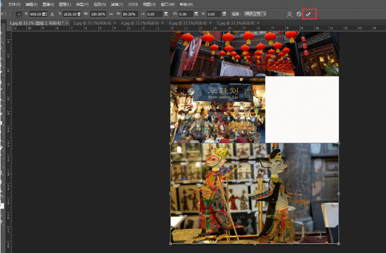Toggle the maintain aspect ratio link icon
Screen dimensions: 386x253
pyautogui.click(x=111, y=14)
